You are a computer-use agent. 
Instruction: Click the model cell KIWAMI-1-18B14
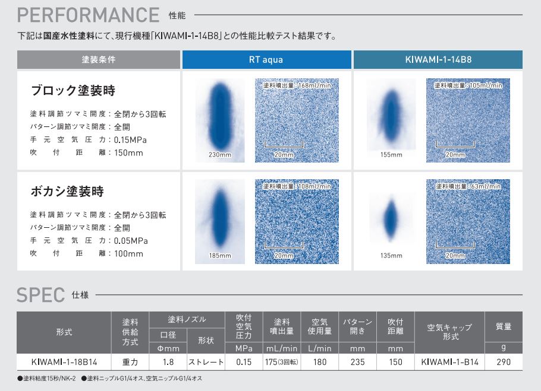[x=64, y=362]
